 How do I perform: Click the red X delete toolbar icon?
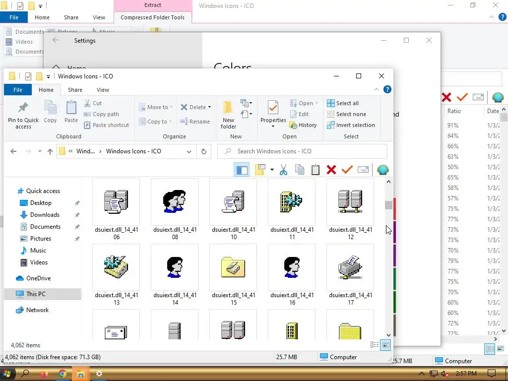click(331, 170)
